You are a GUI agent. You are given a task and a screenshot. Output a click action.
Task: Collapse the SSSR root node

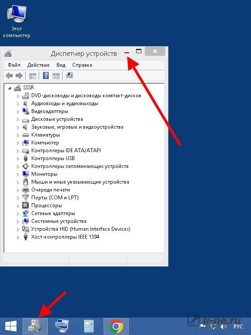coord(10,88)
